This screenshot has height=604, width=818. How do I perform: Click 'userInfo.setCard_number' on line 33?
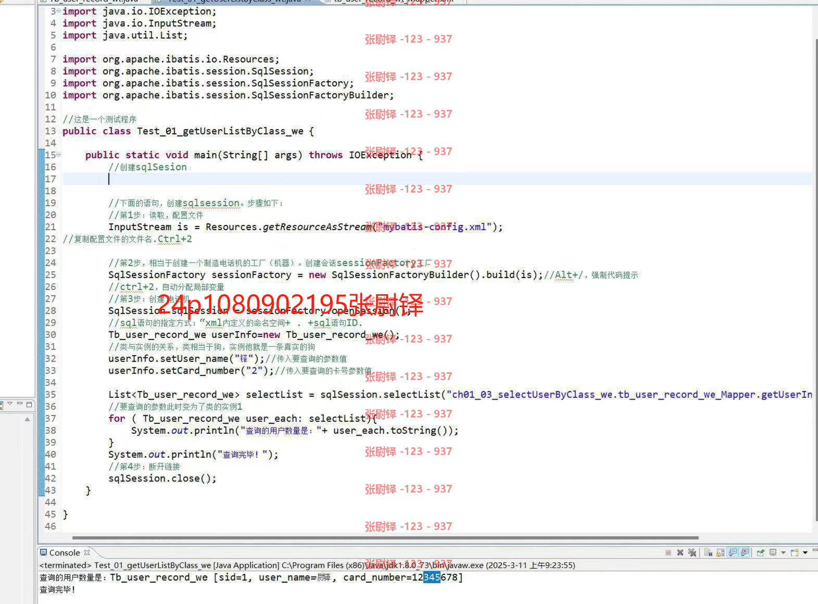(174, 371)
